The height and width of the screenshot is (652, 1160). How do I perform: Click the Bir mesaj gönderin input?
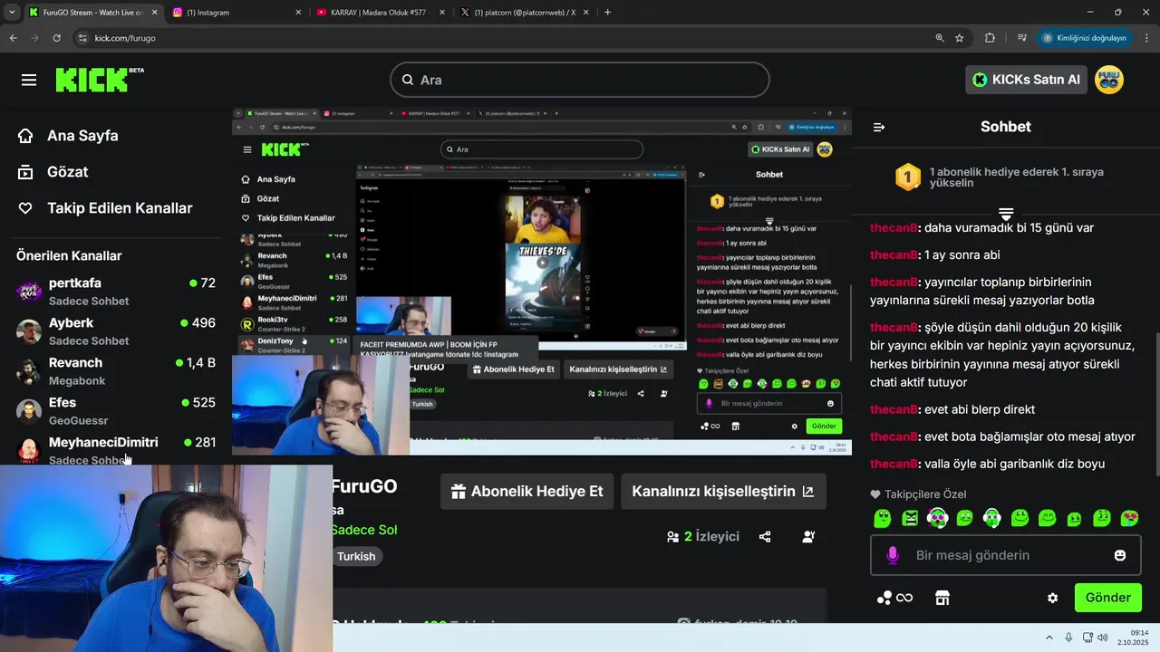pos(1006,555)
